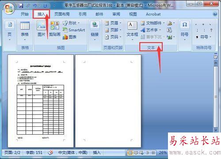Insert signature line icon
This screenshot has width=221, height=159.
171,23
